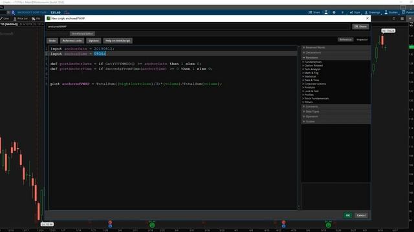Switch to the Inspector tab
This screenshot has height=232, width=414.
point(362,39)
